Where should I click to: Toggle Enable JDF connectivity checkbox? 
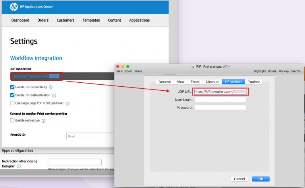(x=12, y=87)
